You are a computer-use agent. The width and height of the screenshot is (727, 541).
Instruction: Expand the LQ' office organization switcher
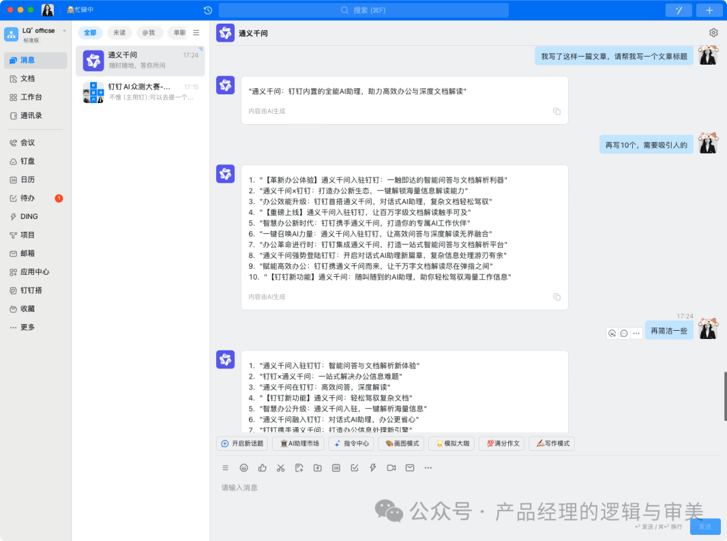[x=65, y=31]
